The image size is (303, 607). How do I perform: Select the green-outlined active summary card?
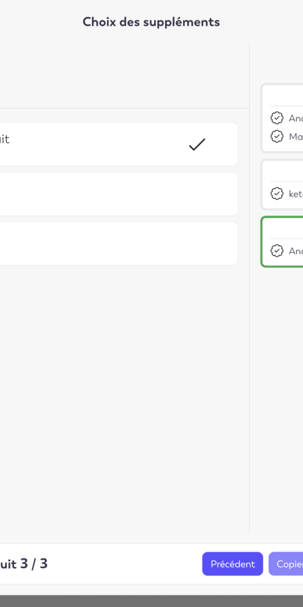[282, 242]
